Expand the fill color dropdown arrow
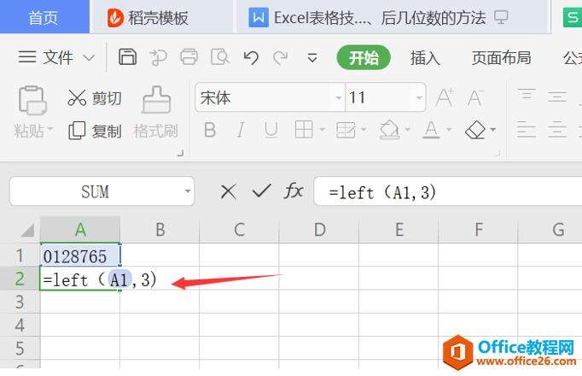This screenshot has width=582, height=376. point(408,130)
